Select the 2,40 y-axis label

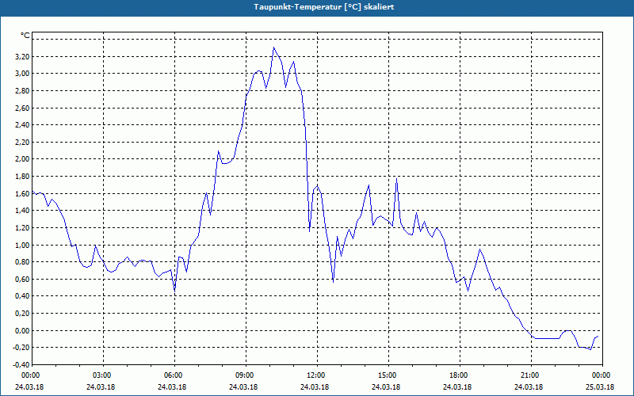tap(21, 125)
